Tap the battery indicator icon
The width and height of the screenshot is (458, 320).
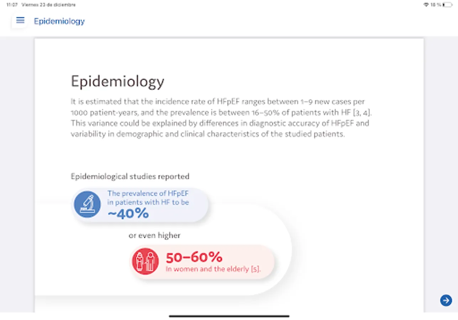pos(448,5)
